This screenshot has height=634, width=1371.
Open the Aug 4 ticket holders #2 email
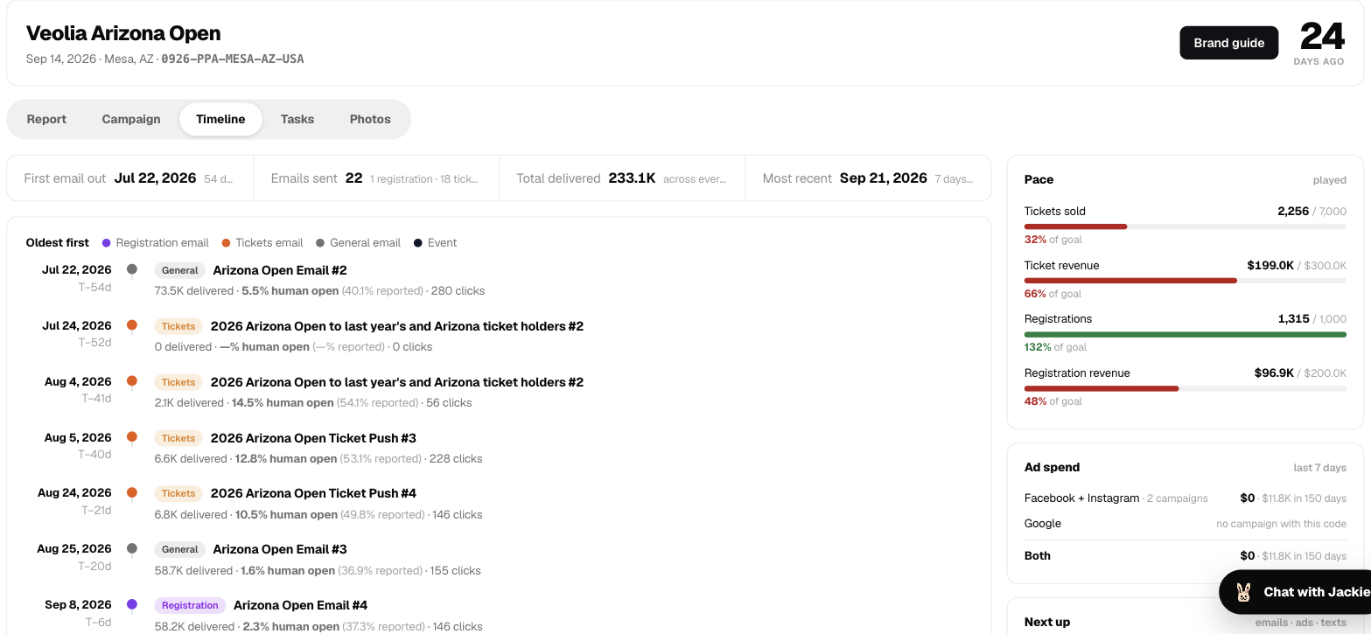397,382
